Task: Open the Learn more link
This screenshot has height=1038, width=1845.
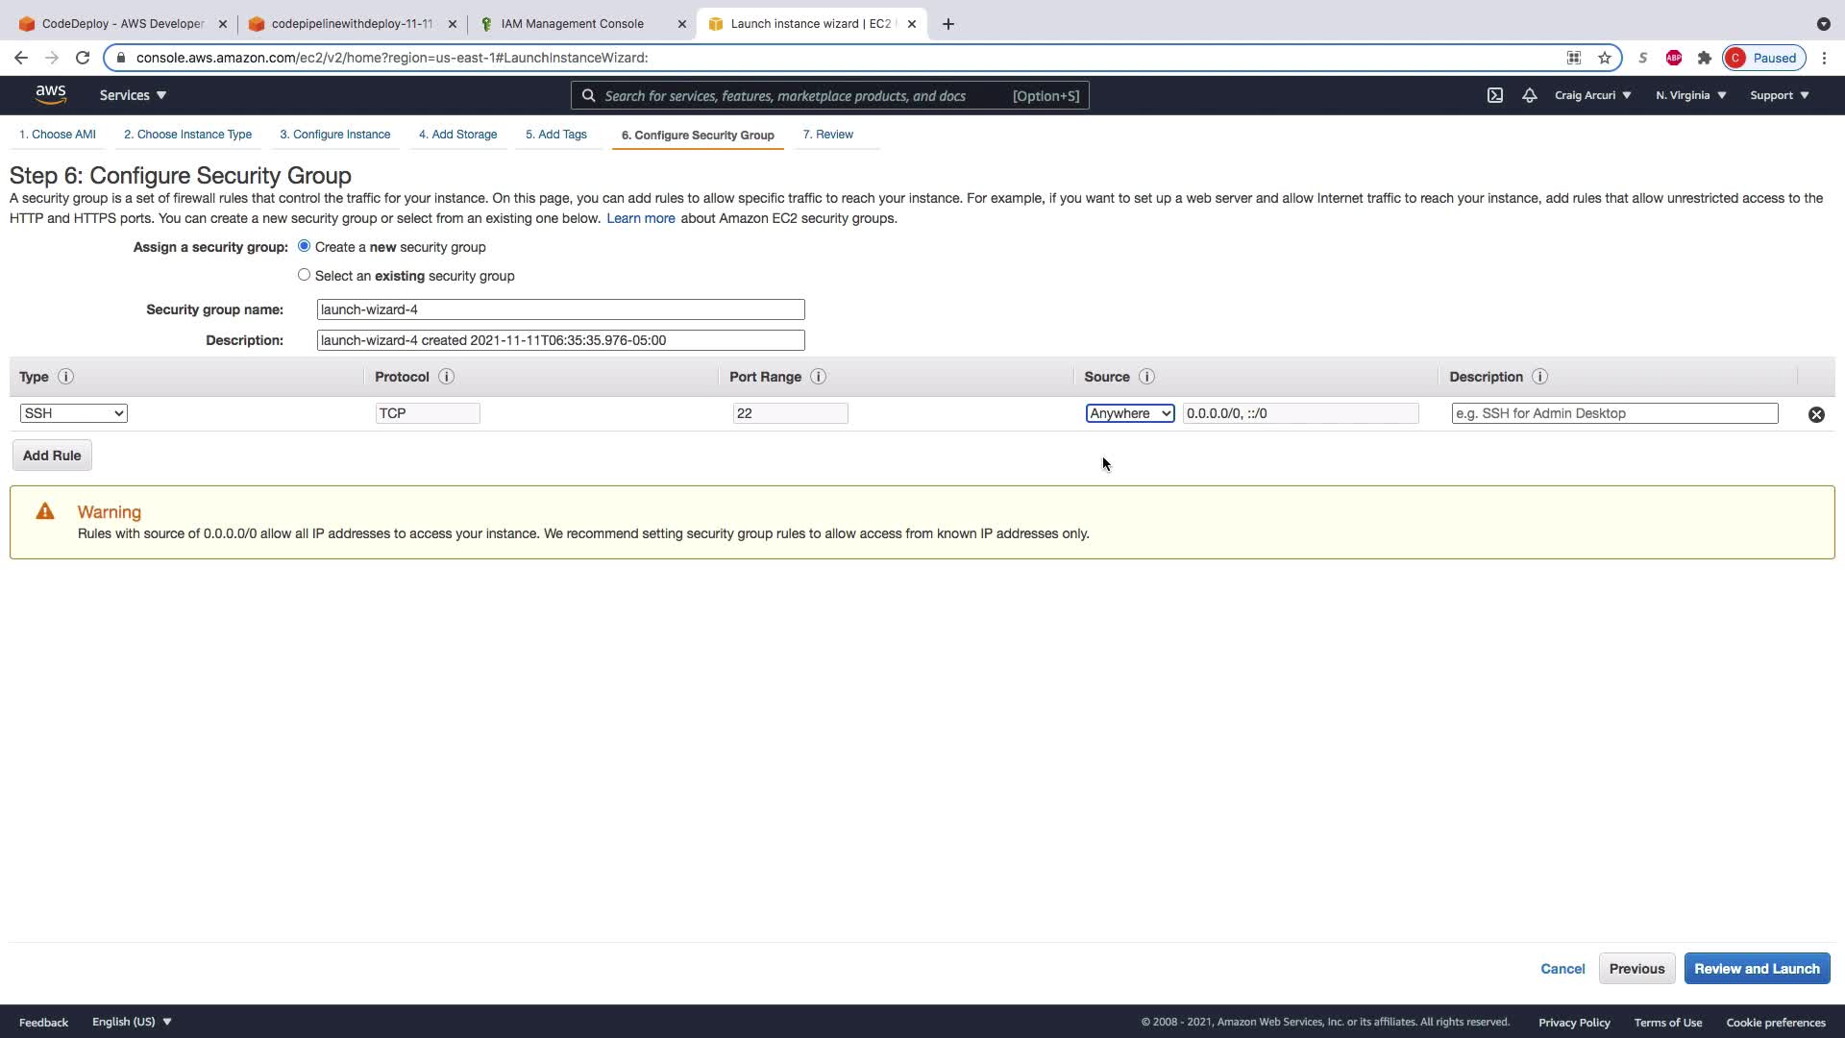Action: tap(640, 218)
